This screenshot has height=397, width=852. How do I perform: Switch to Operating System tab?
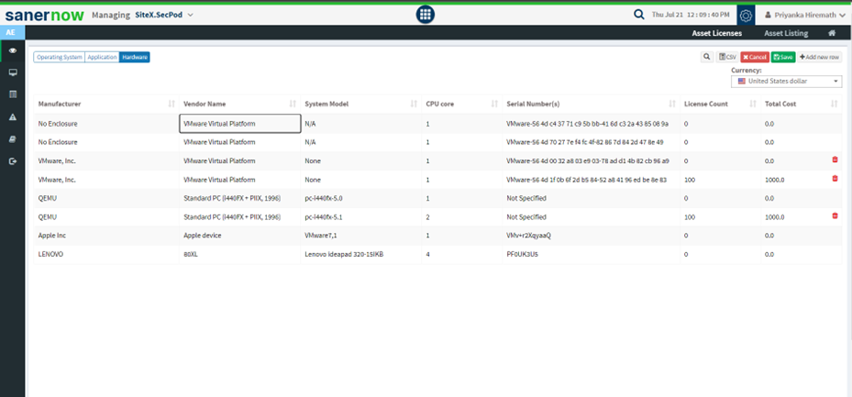tap(60, 57)
